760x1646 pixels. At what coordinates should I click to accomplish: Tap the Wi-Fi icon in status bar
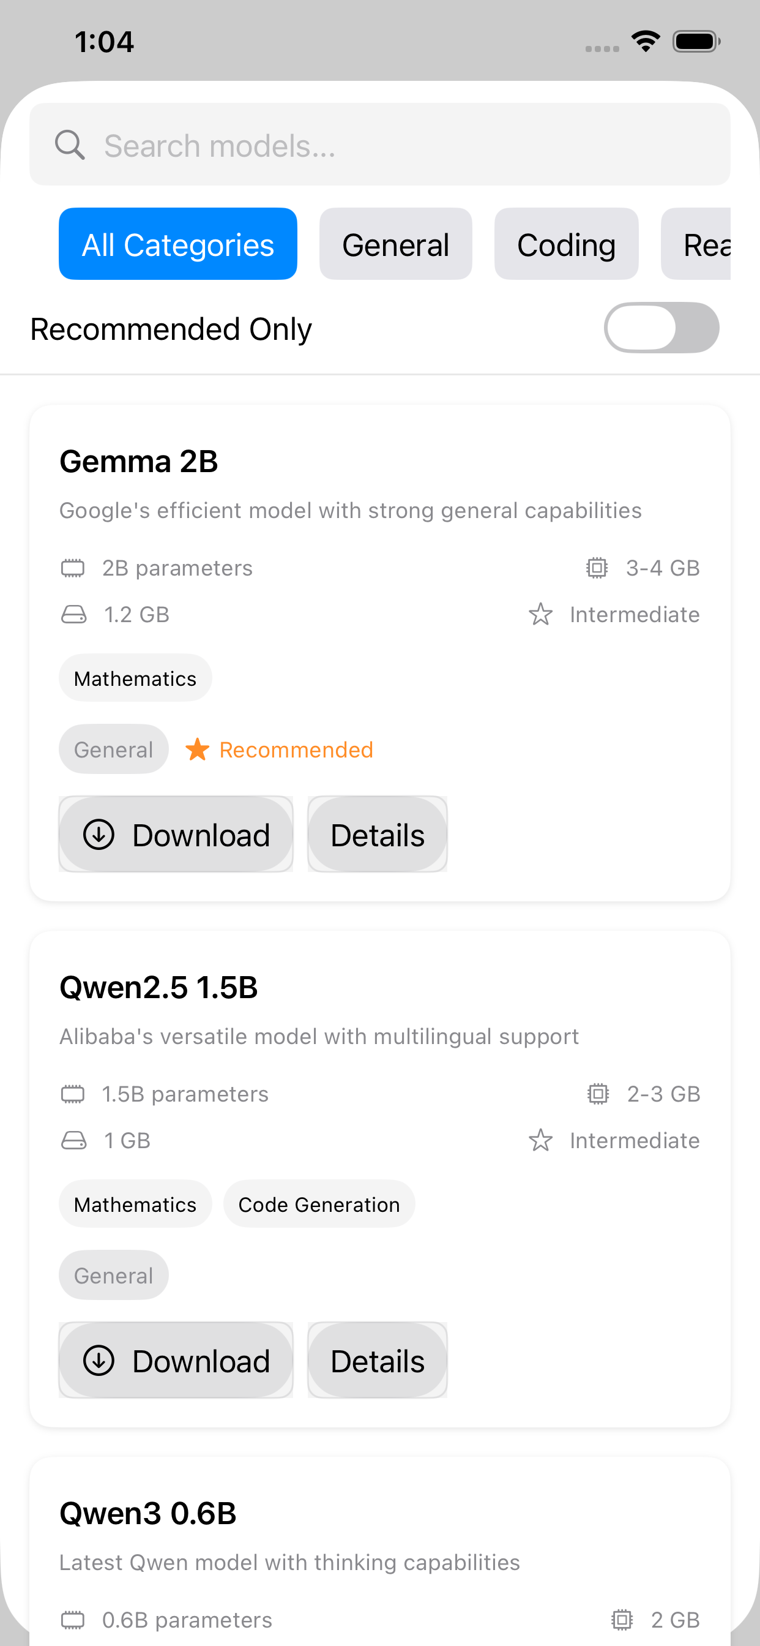[x=645, y=42]
